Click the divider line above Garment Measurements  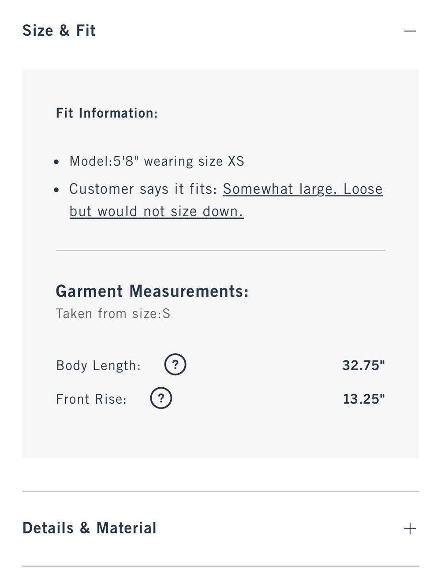pos(220,250)
